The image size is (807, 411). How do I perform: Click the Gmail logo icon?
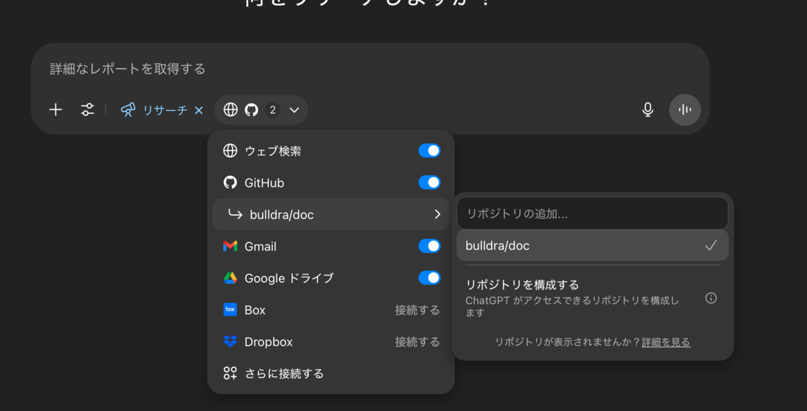pos(230,246)
